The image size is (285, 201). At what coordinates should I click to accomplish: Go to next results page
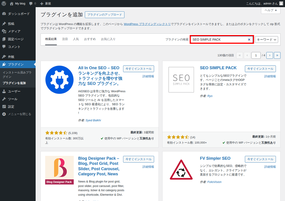click(269, 55)
